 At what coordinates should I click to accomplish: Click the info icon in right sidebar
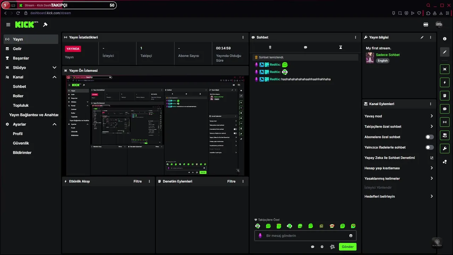pyautogui.click(x=445, y=39)
